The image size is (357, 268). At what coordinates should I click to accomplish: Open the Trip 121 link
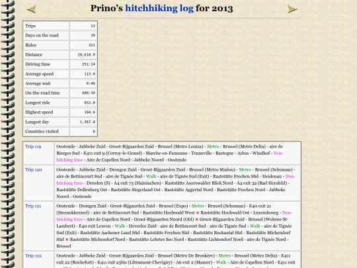coord(33,206)
